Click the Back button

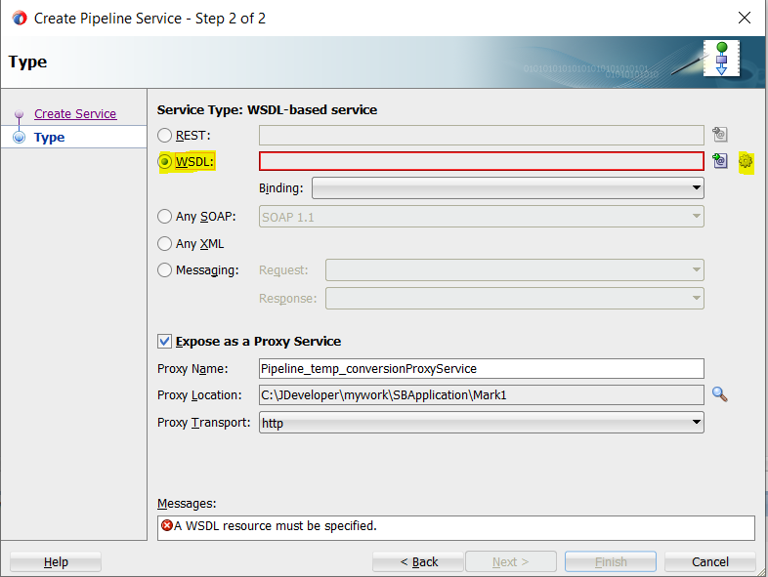coord(419,561)
